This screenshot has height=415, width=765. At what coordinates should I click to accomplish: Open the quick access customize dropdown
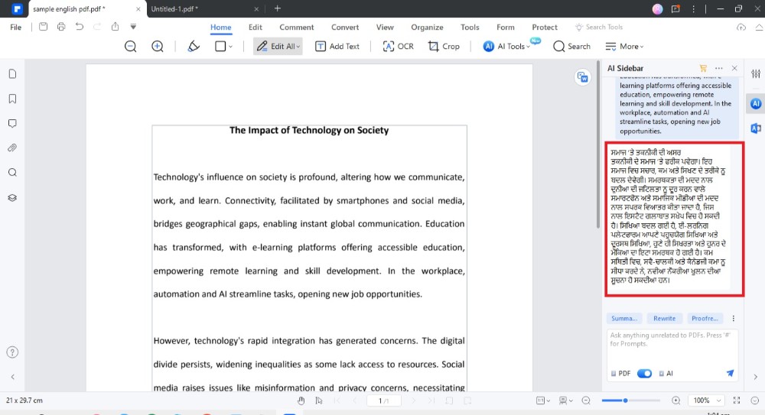point(132,27)
